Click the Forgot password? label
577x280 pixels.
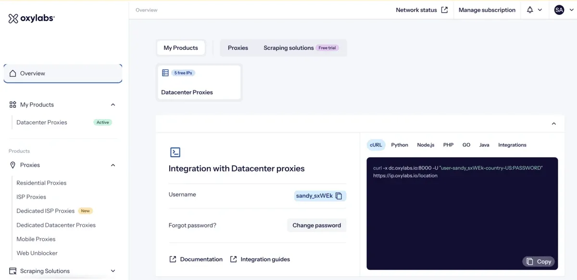pyautogui.click(x=192, y=225)
